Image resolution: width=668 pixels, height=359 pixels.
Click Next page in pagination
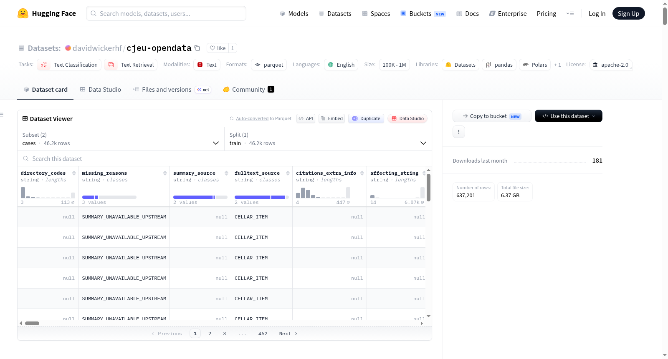point(288,334)
